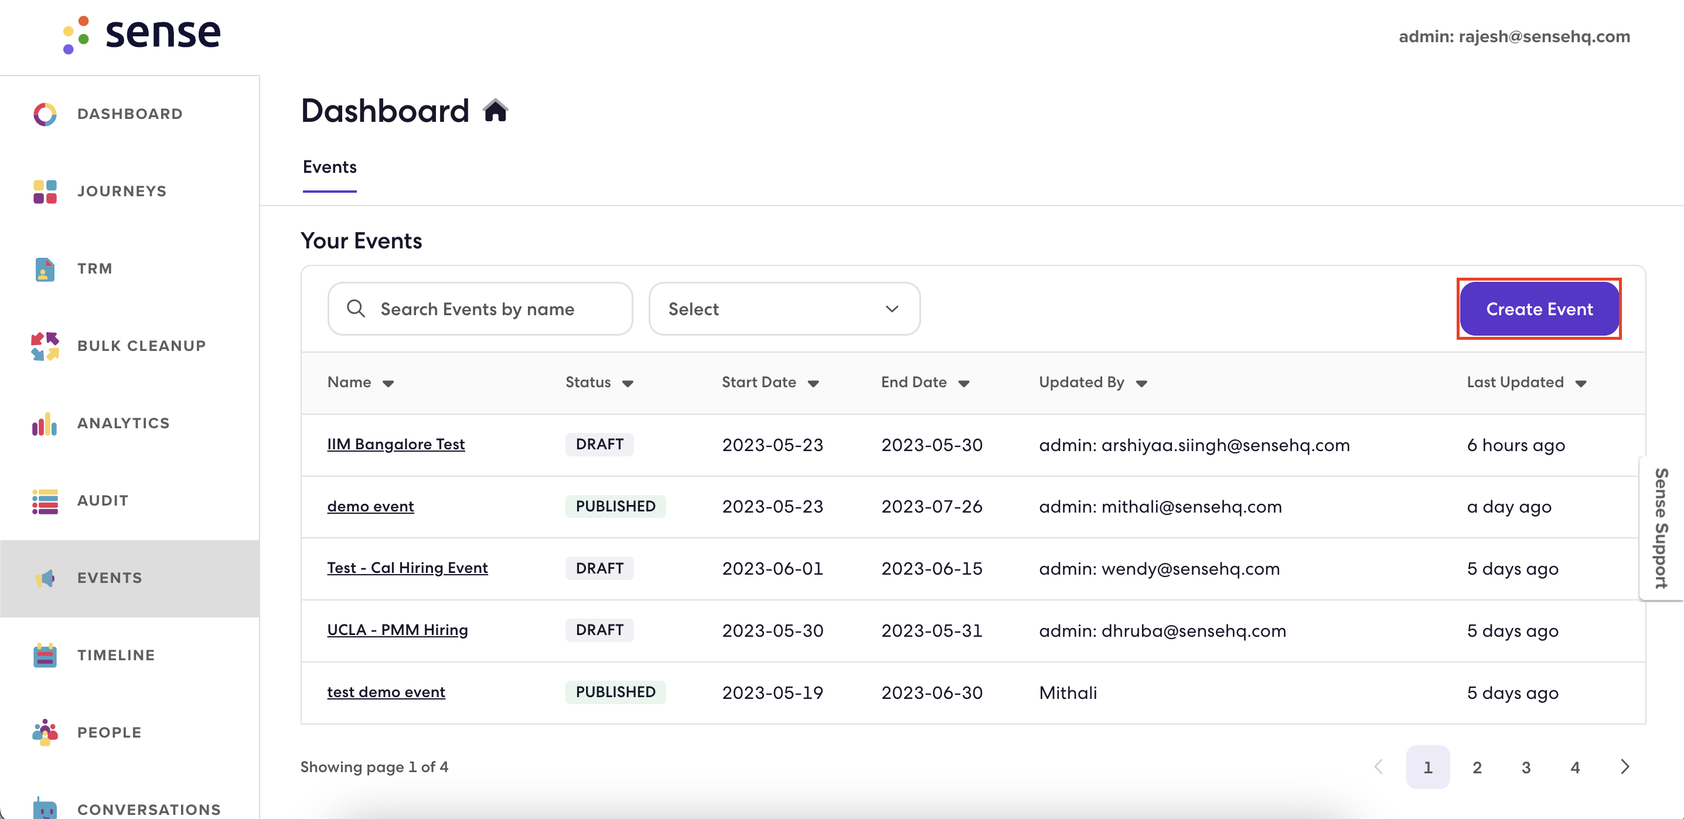Open the TIMELINE sidebar item

(129, 655)
